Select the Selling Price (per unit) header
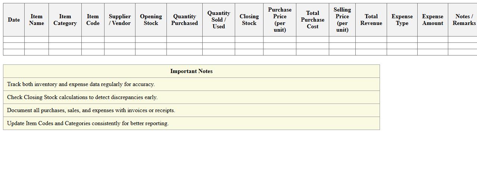 (342, 20)
